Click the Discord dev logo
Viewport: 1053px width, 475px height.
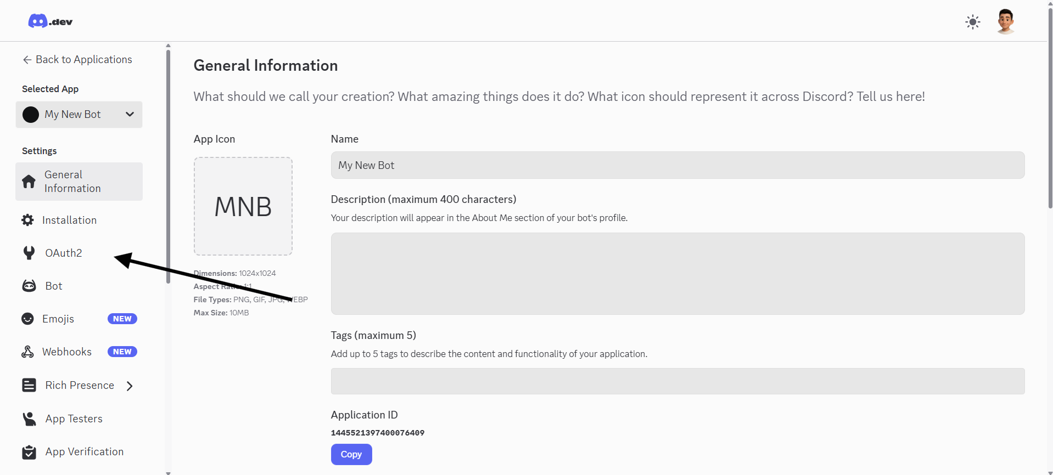[50, 21]
